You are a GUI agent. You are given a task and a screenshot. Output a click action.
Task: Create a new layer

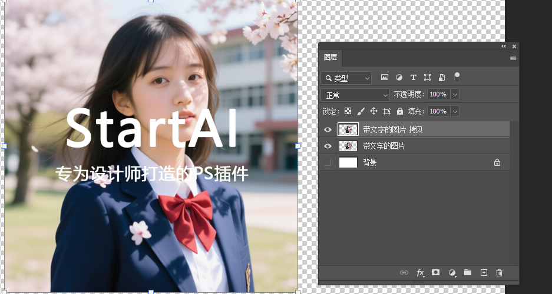(484, 273)
